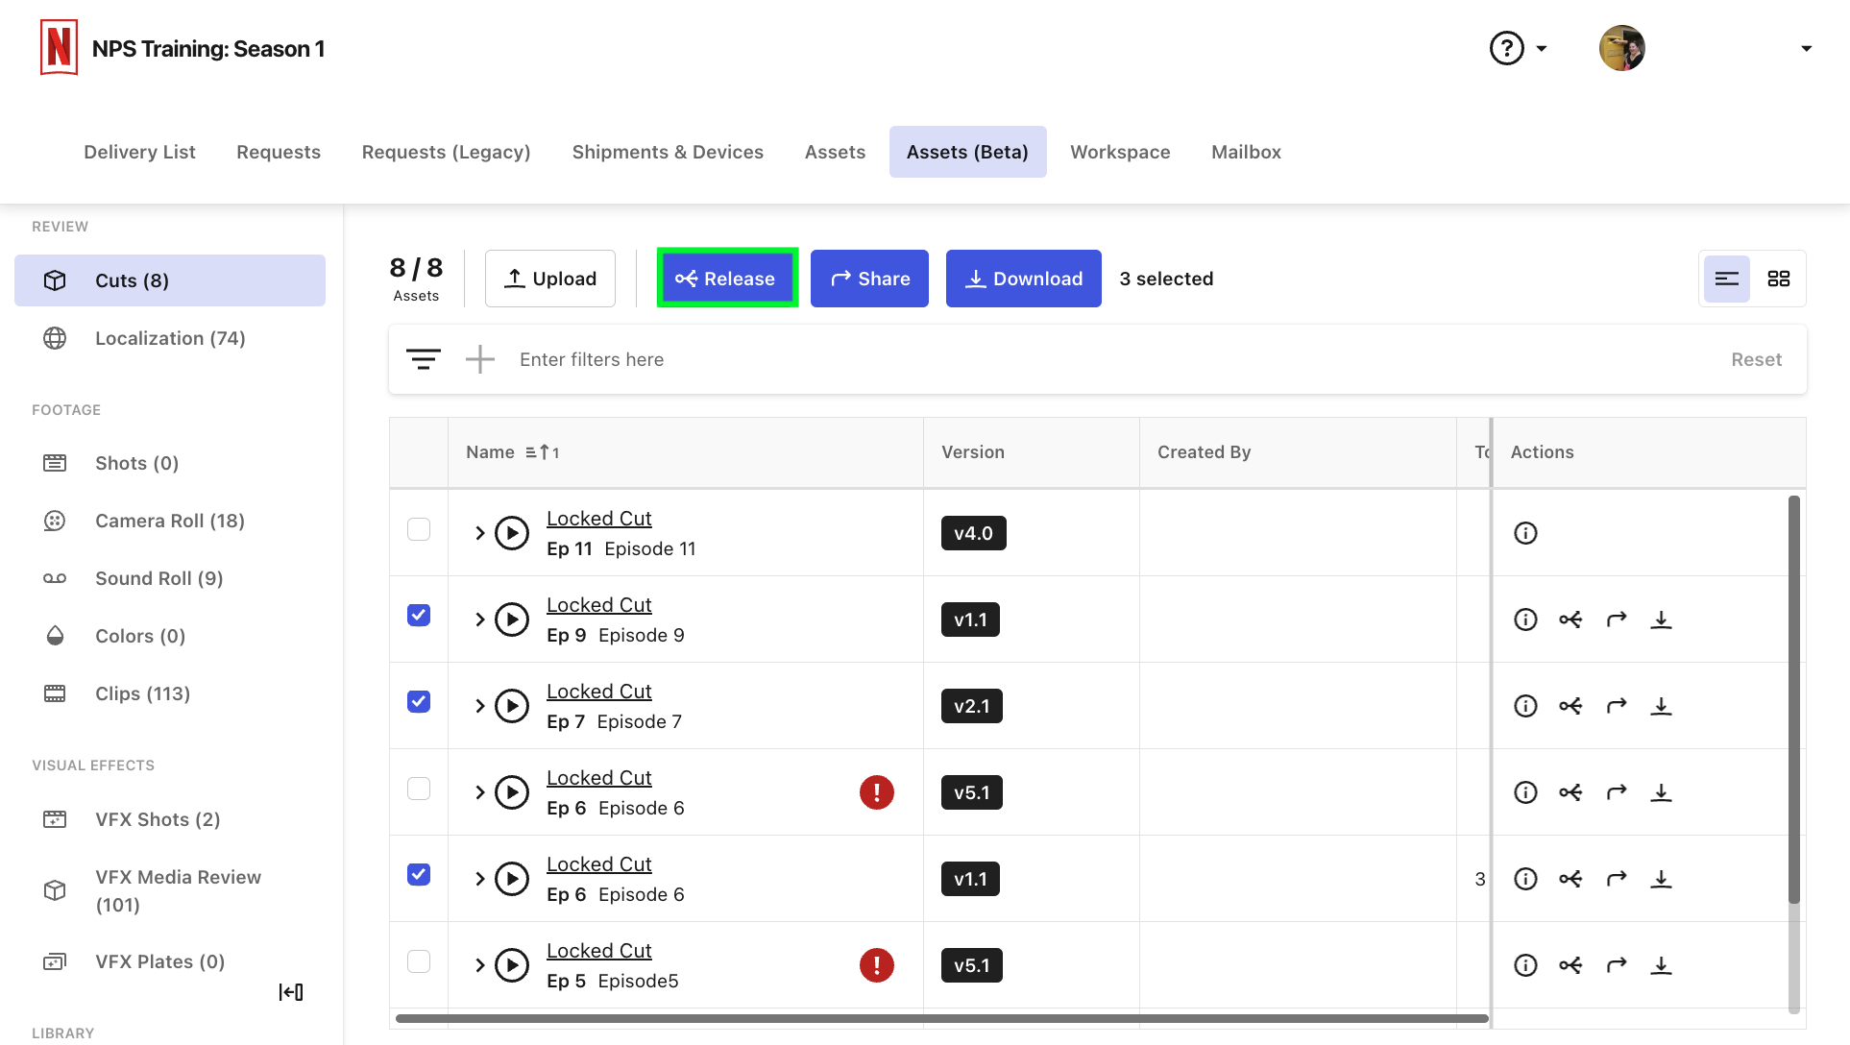Go to Requests (Legacy) tab
Screen dimensions: 1850x1045
446,152
